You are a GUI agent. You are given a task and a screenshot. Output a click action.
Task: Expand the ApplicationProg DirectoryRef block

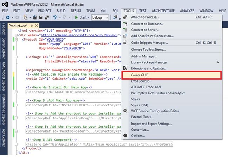pyautogui.click(x=16, y=118)
